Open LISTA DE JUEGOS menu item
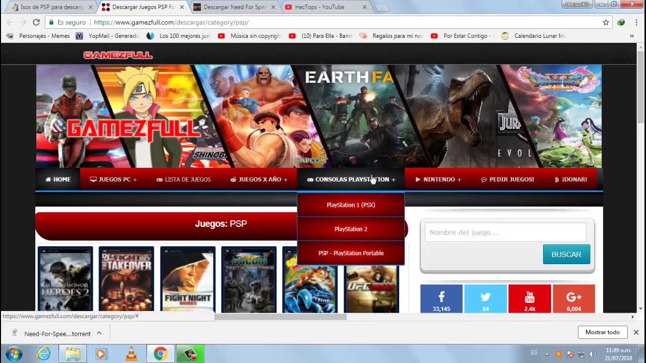 tap(184, 179)
